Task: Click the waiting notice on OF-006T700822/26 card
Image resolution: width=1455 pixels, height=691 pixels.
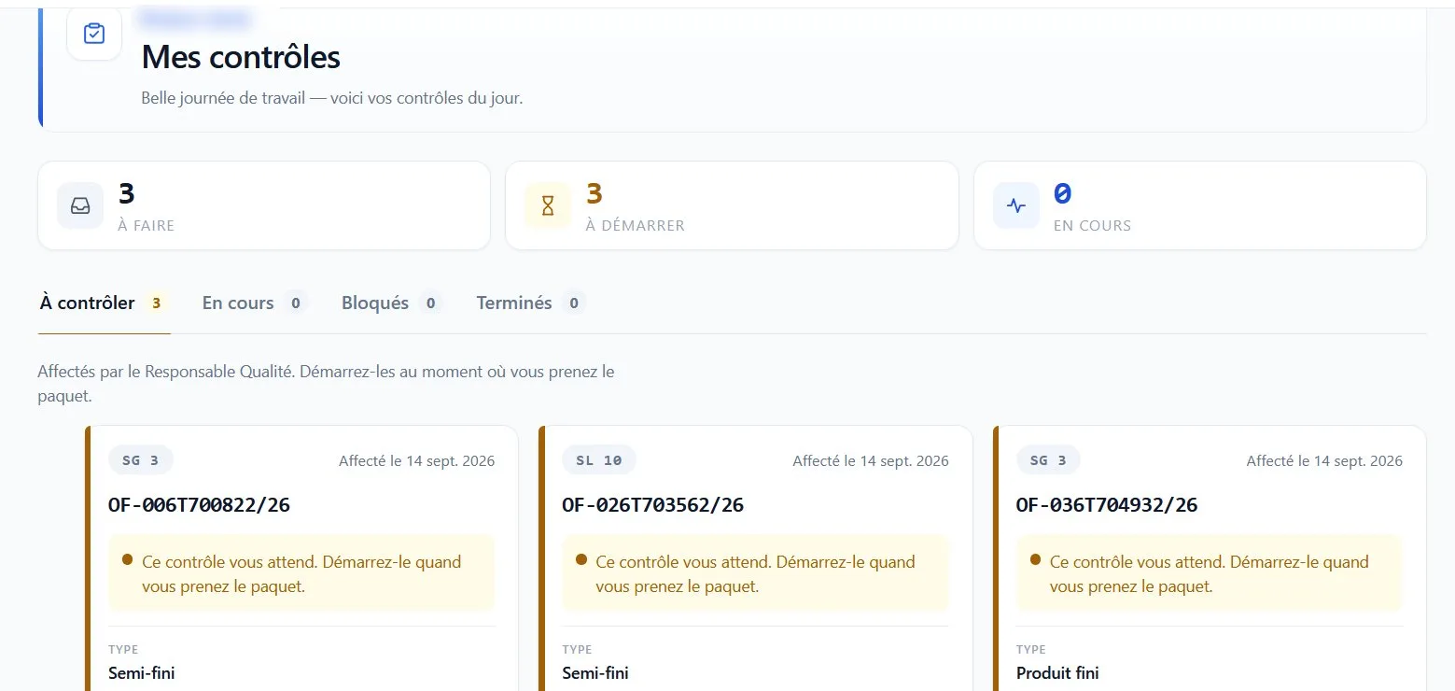Action: (x=301, y=573)
